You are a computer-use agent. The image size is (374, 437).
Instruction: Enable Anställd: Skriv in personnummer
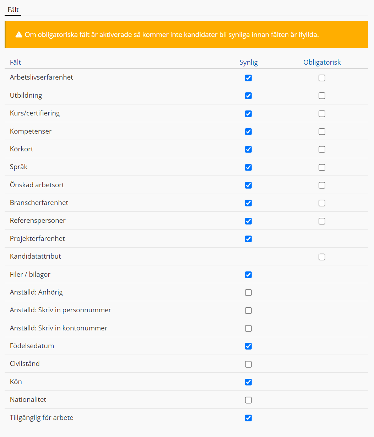248,311
